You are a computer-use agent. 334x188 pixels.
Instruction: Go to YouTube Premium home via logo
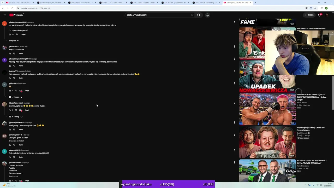[16, 15]
